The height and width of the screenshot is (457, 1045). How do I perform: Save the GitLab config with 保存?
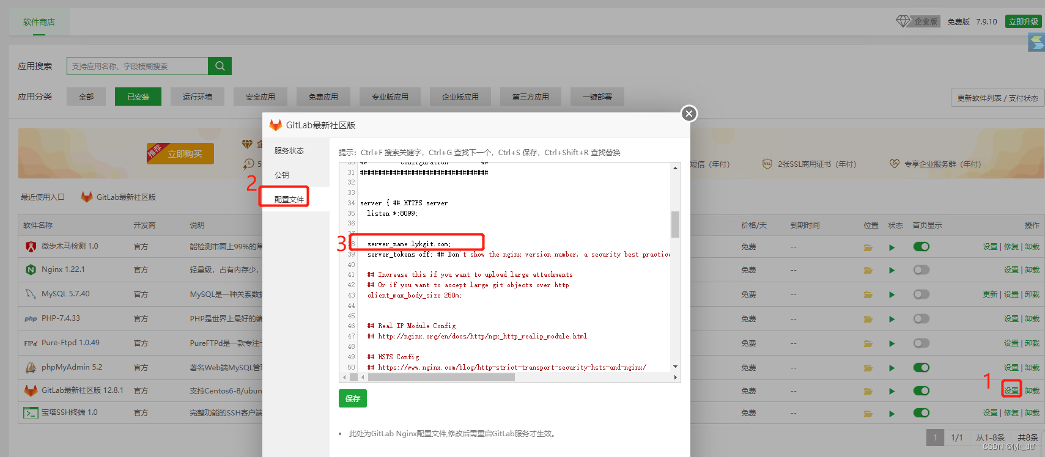pyautogui.click(x=353, y=398)
